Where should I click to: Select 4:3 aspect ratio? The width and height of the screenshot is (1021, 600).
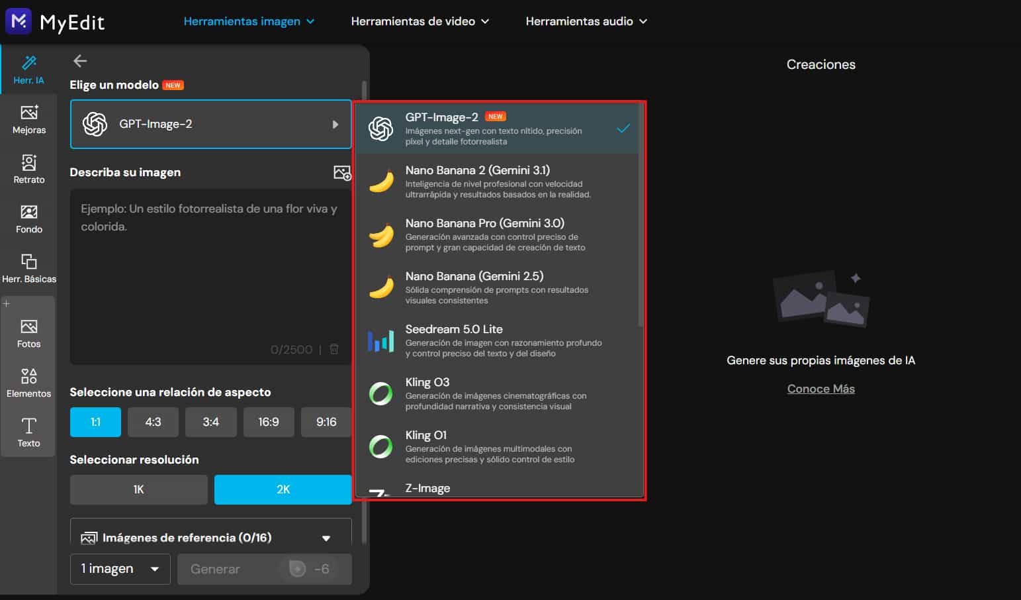(x=153, y=422)
